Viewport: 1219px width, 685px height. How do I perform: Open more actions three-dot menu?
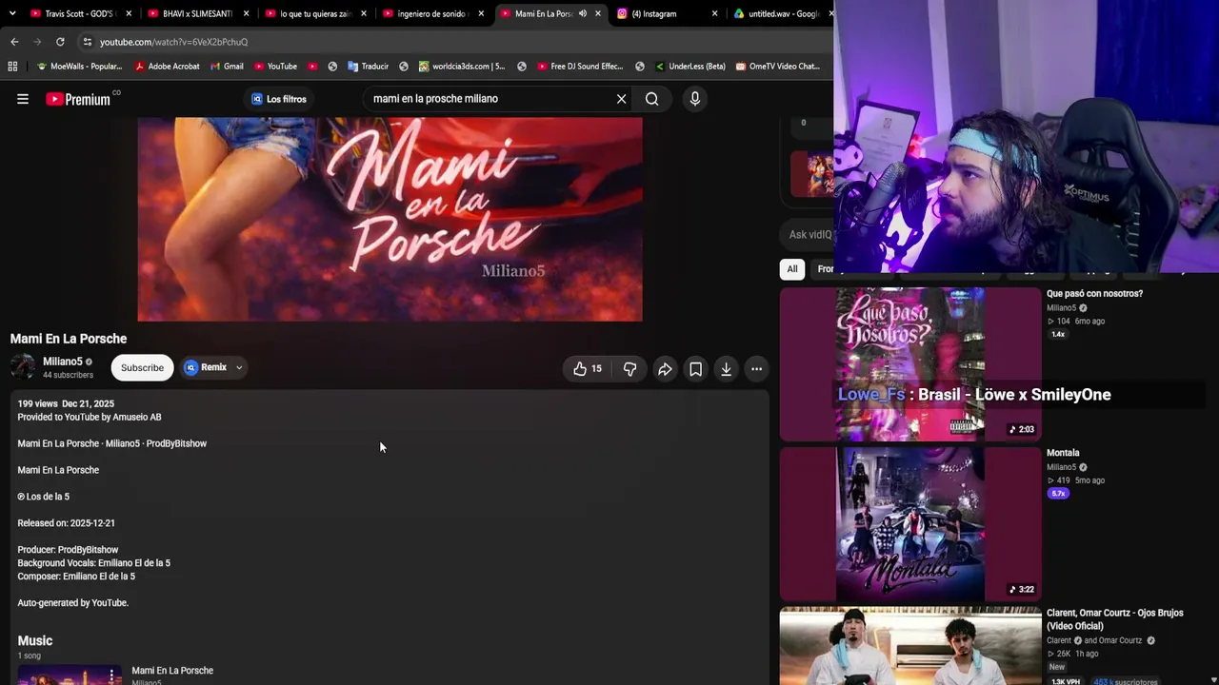[756, 369]
